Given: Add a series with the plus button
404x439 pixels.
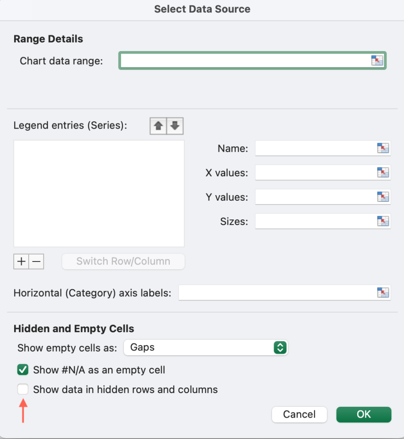Looking at the screenshot, I should [x=21, y=262].
